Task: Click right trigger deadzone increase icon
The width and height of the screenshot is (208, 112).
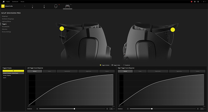Action: (x=198, y=109)
